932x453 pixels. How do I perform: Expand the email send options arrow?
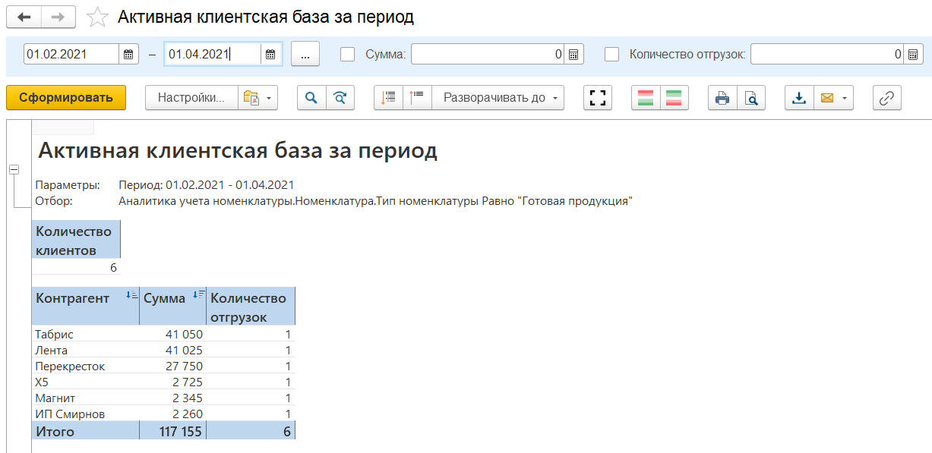coord(842,98)
